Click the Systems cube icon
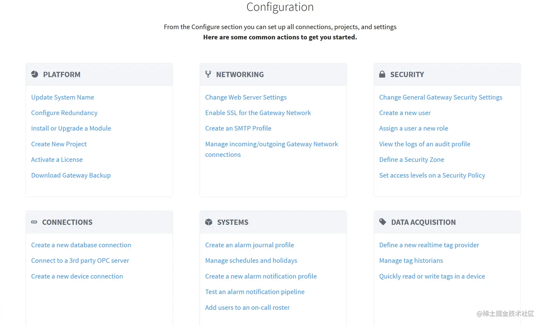The image size is (543, 326). pyautogui.click(x=209, y=222)
